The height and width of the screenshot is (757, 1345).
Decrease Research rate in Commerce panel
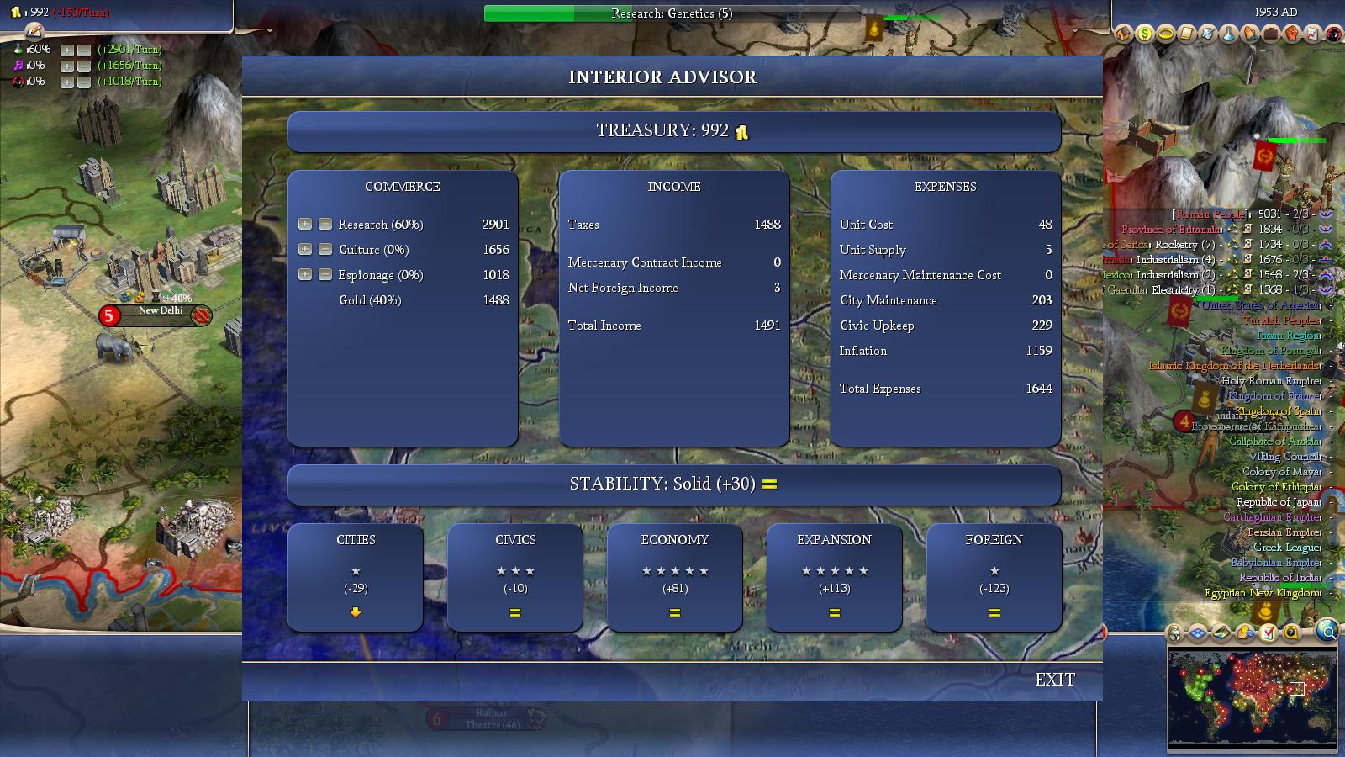(325, 225)
